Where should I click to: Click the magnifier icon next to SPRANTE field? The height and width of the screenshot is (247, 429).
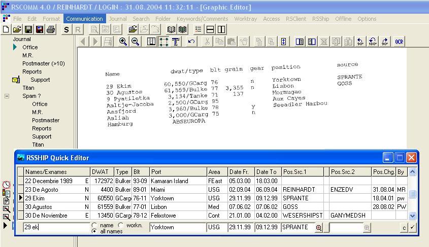318,227
